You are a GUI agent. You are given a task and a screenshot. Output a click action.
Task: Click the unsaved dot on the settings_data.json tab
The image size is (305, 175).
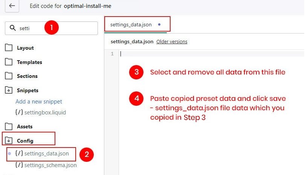point(159,24)
